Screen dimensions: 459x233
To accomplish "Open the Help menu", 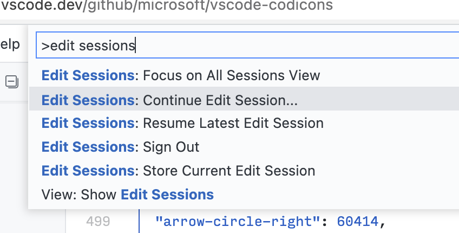I will [10, 44].
